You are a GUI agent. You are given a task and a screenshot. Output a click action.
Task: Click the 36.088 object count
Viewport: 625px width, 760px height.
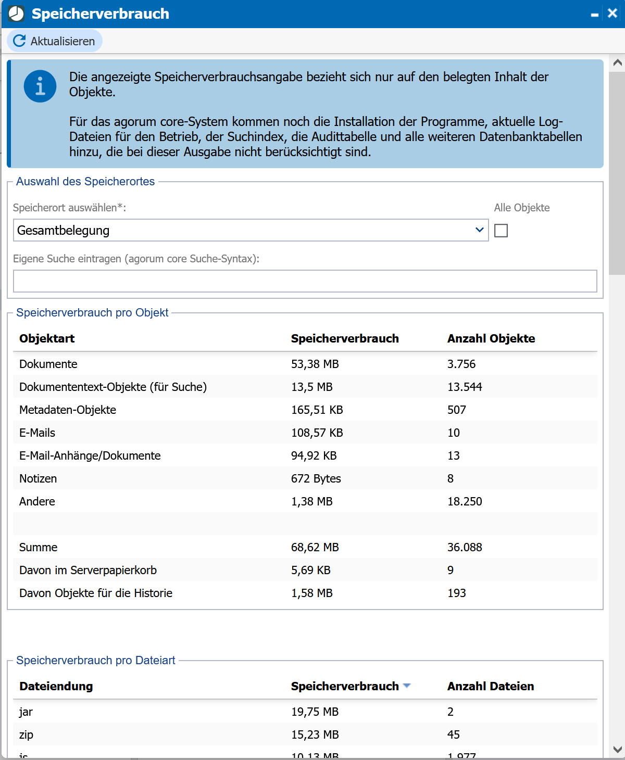point(465,547)
